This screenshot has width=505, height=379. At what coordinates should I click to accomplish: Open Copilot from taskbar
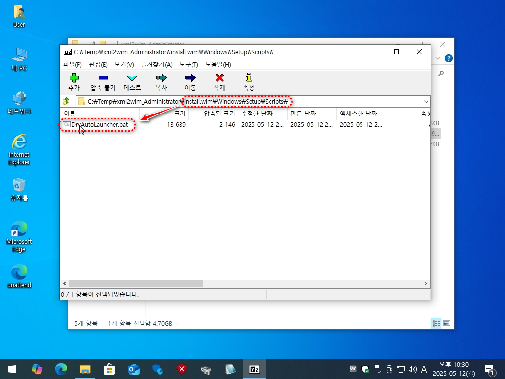[x=36, y=369]
